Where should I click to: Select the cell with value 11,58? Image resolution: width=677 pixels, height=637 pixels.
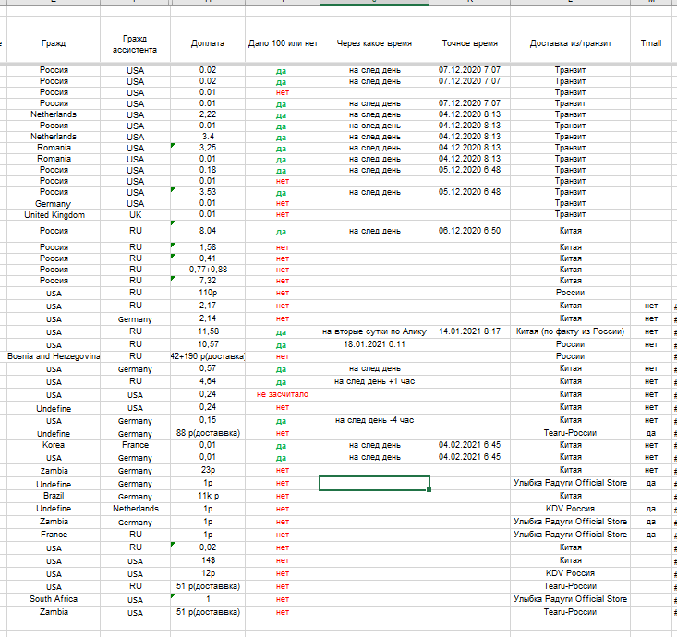(x=208, y=331)
